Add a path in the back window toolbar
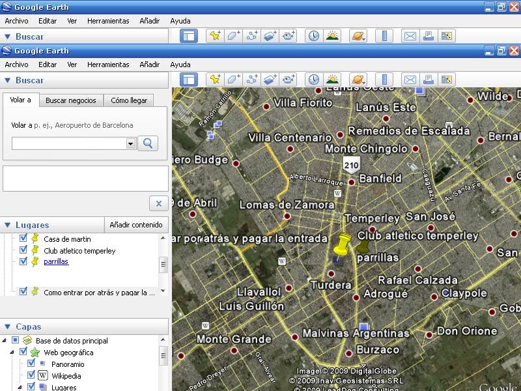Image resolution: width=521 pixels, height=391 pixels. pos(251,36)
